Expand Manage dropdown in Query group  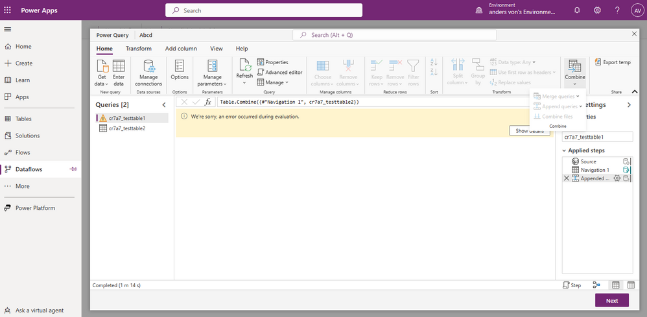(x=273, y=82)
